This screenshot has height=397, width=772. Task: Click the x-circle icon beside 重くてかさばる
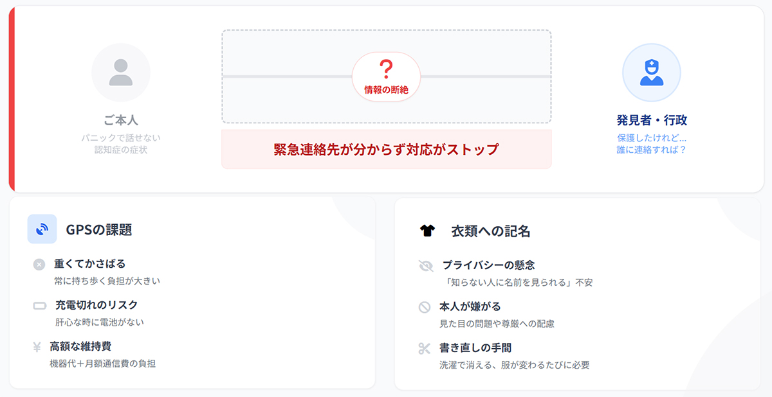click(x=39, y=264)
